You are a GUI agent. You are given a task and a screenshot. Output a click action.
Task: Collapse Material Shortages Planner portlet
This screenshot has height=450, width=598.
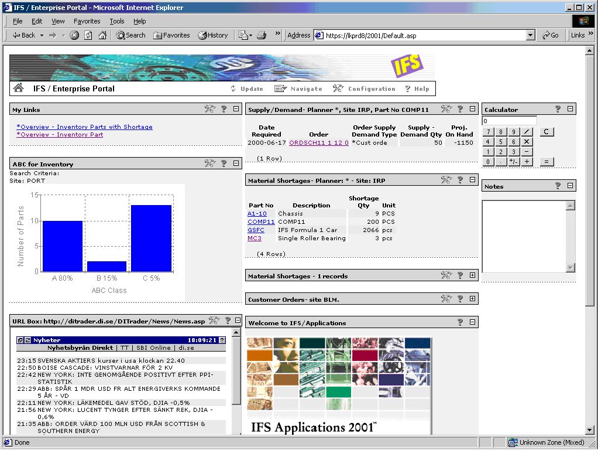(x=473, y=179)
